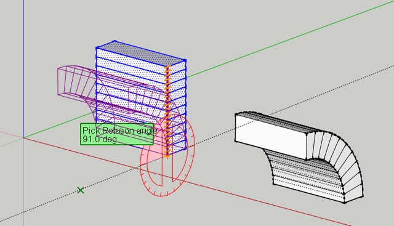
Task: Select the gray top face of blue box
Action: 141,54
